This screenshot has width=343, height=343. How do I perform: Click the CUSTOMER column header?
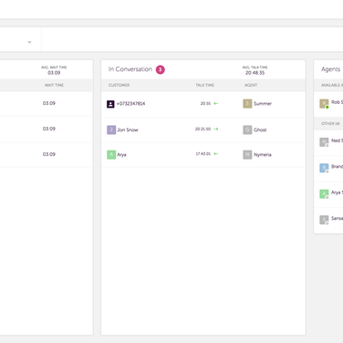pyautogui.click(x=119, y=85)
